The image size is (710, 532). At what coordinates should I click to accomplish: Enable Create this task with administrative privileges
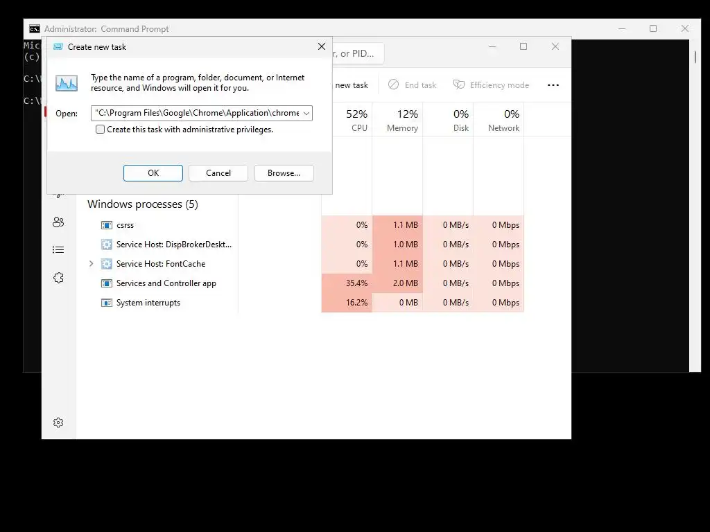point(100,130)
